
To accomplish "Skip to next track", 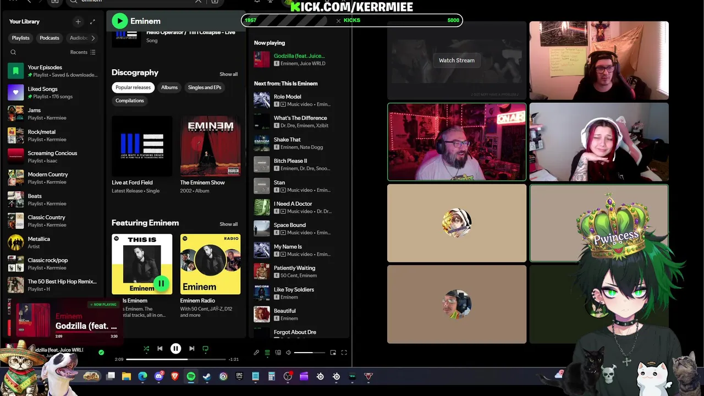I will 191,348.
